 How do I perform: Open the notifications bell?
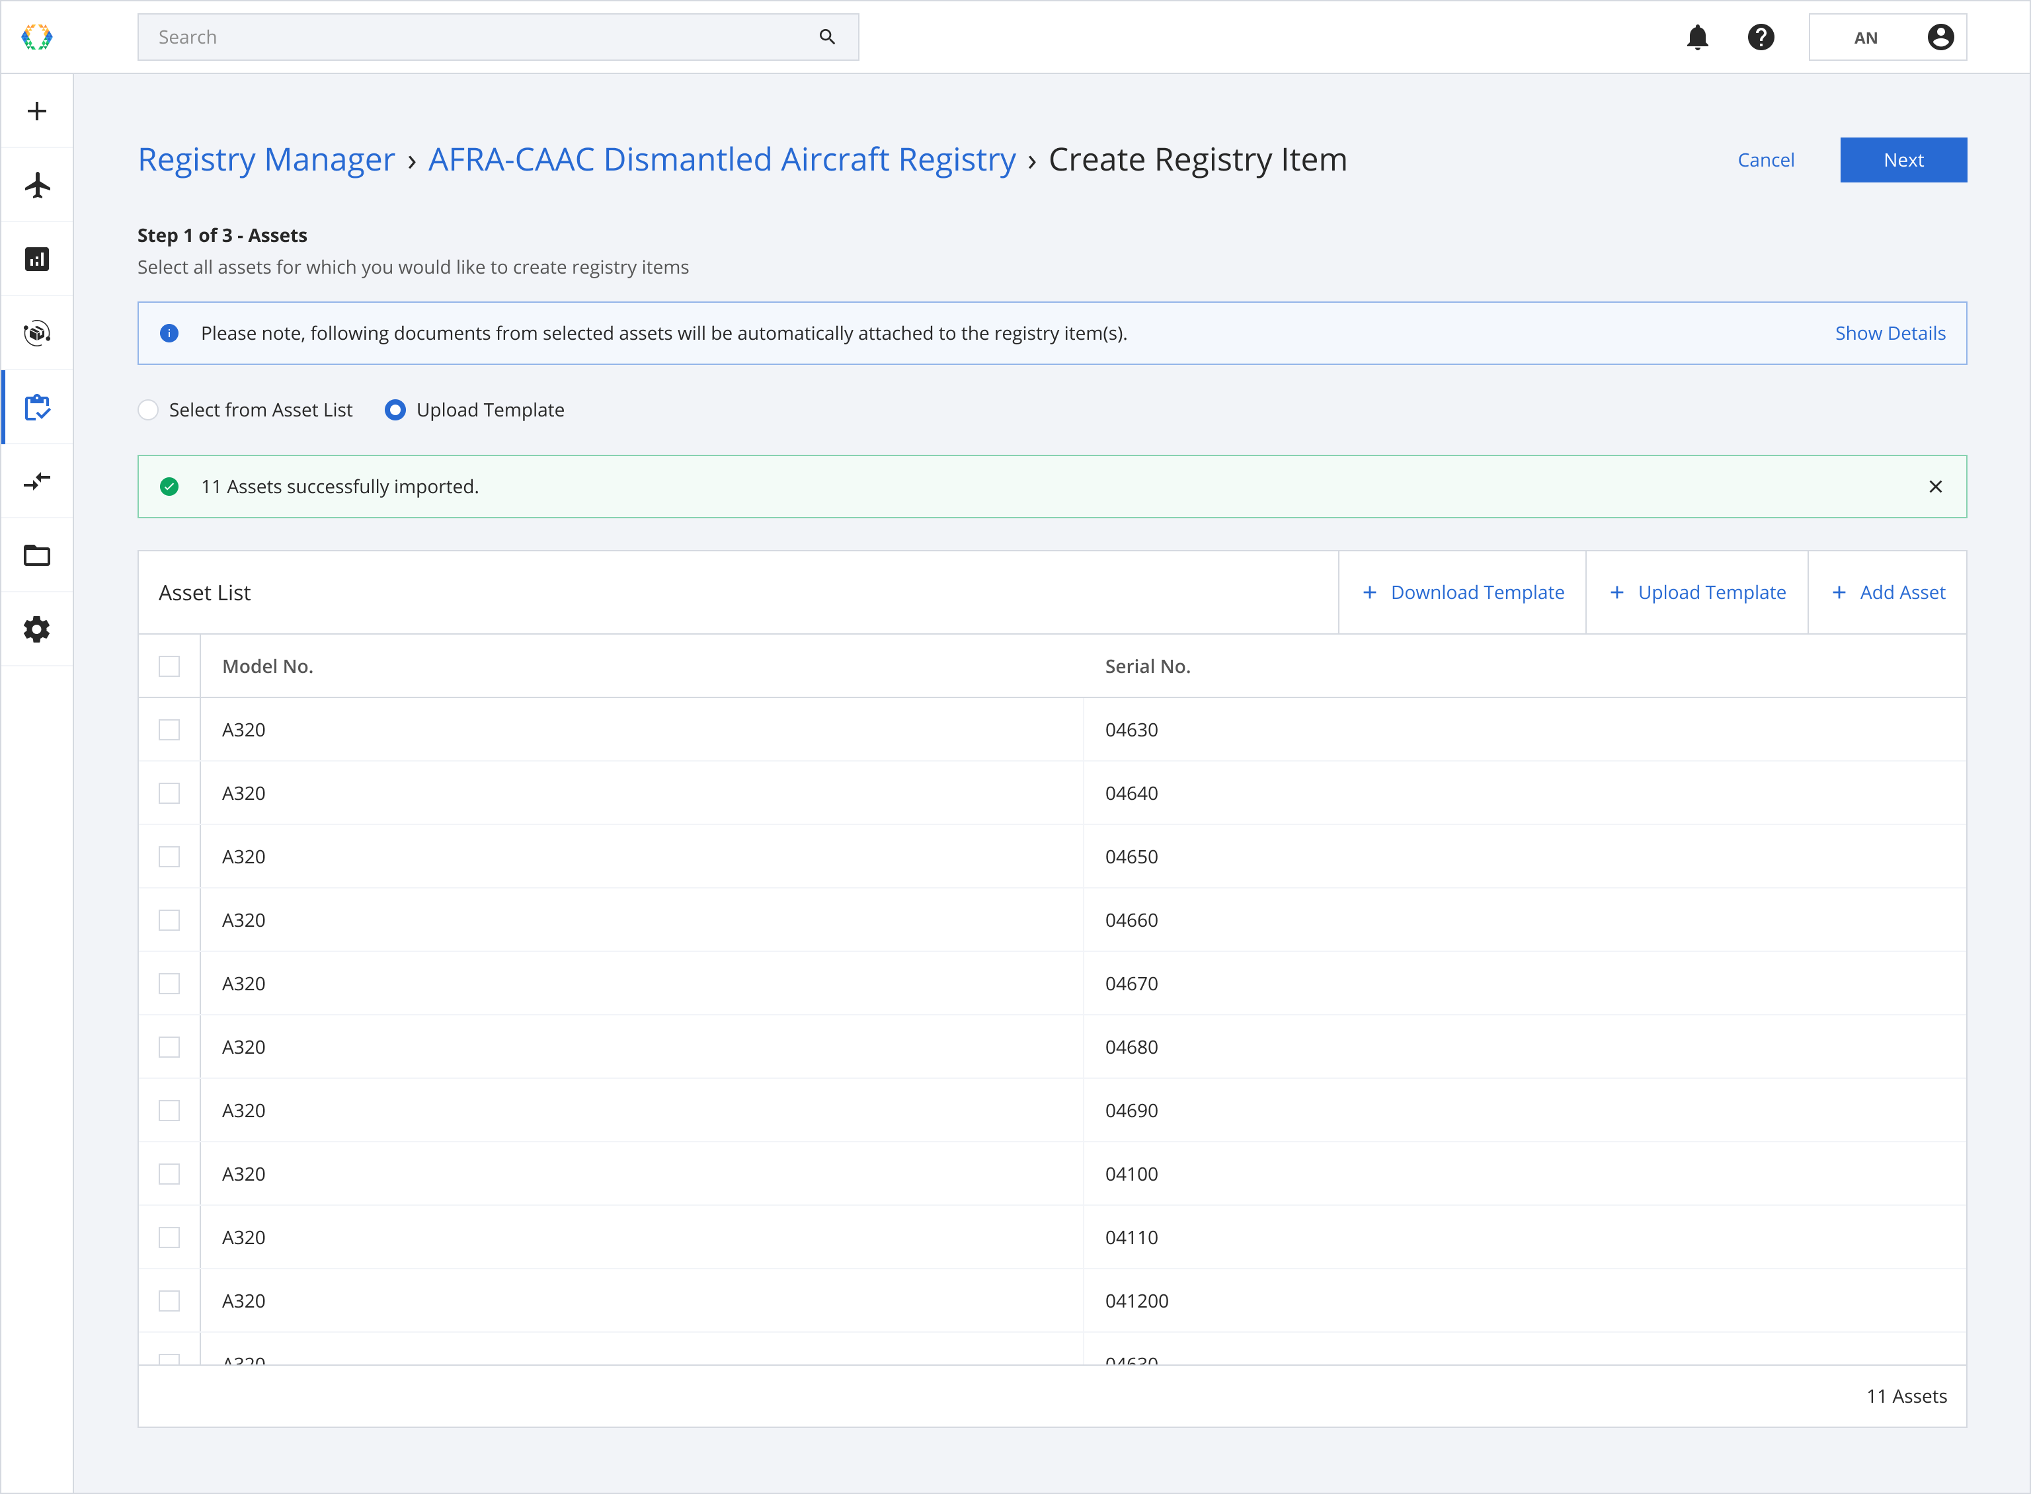click(1697, 37)
